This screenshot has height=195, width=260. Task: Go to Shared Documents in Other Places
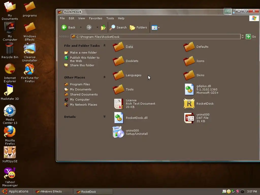pyautogui.click(x=84, y=94)
